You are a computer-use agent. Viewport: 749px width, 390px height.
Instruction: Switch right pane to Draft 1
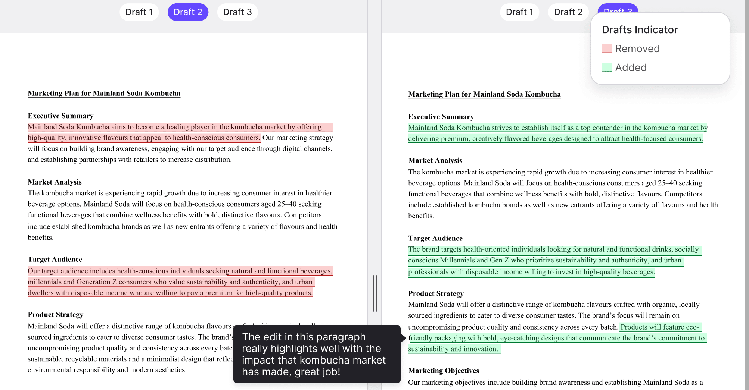point(519,12)
